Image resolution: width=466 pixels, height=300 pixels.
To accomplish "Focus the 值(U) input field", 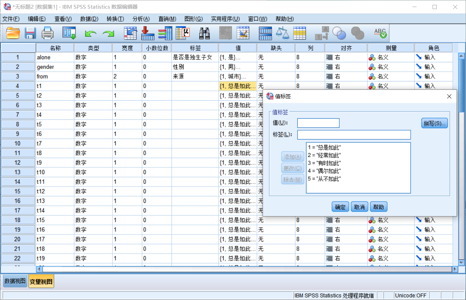I will pos(318,123).
